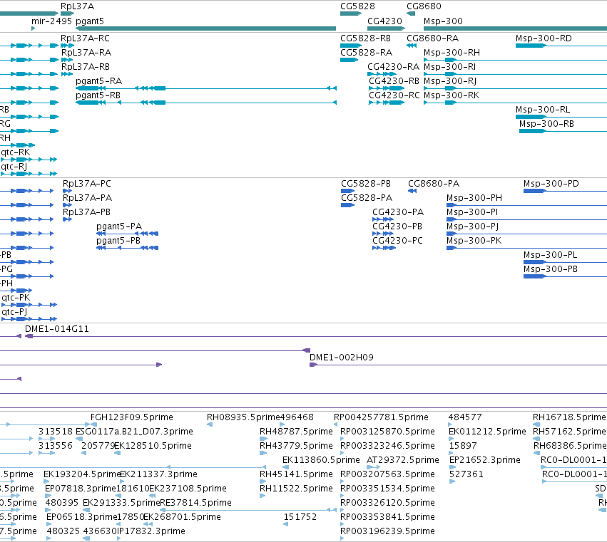Click the CG4230-RC transcript label
The height and width of the screenshot is (542, 607).
point(394,95)
